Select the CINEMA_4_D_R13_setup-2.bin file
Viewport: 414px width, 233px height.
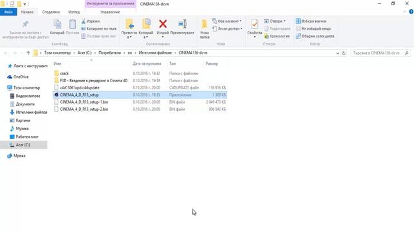(x=140, y=109)
